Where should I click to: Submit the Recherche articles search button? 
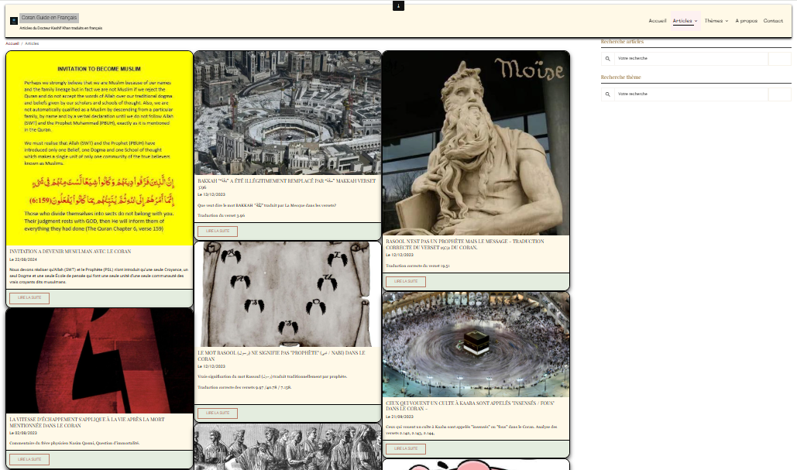point(780,58)
